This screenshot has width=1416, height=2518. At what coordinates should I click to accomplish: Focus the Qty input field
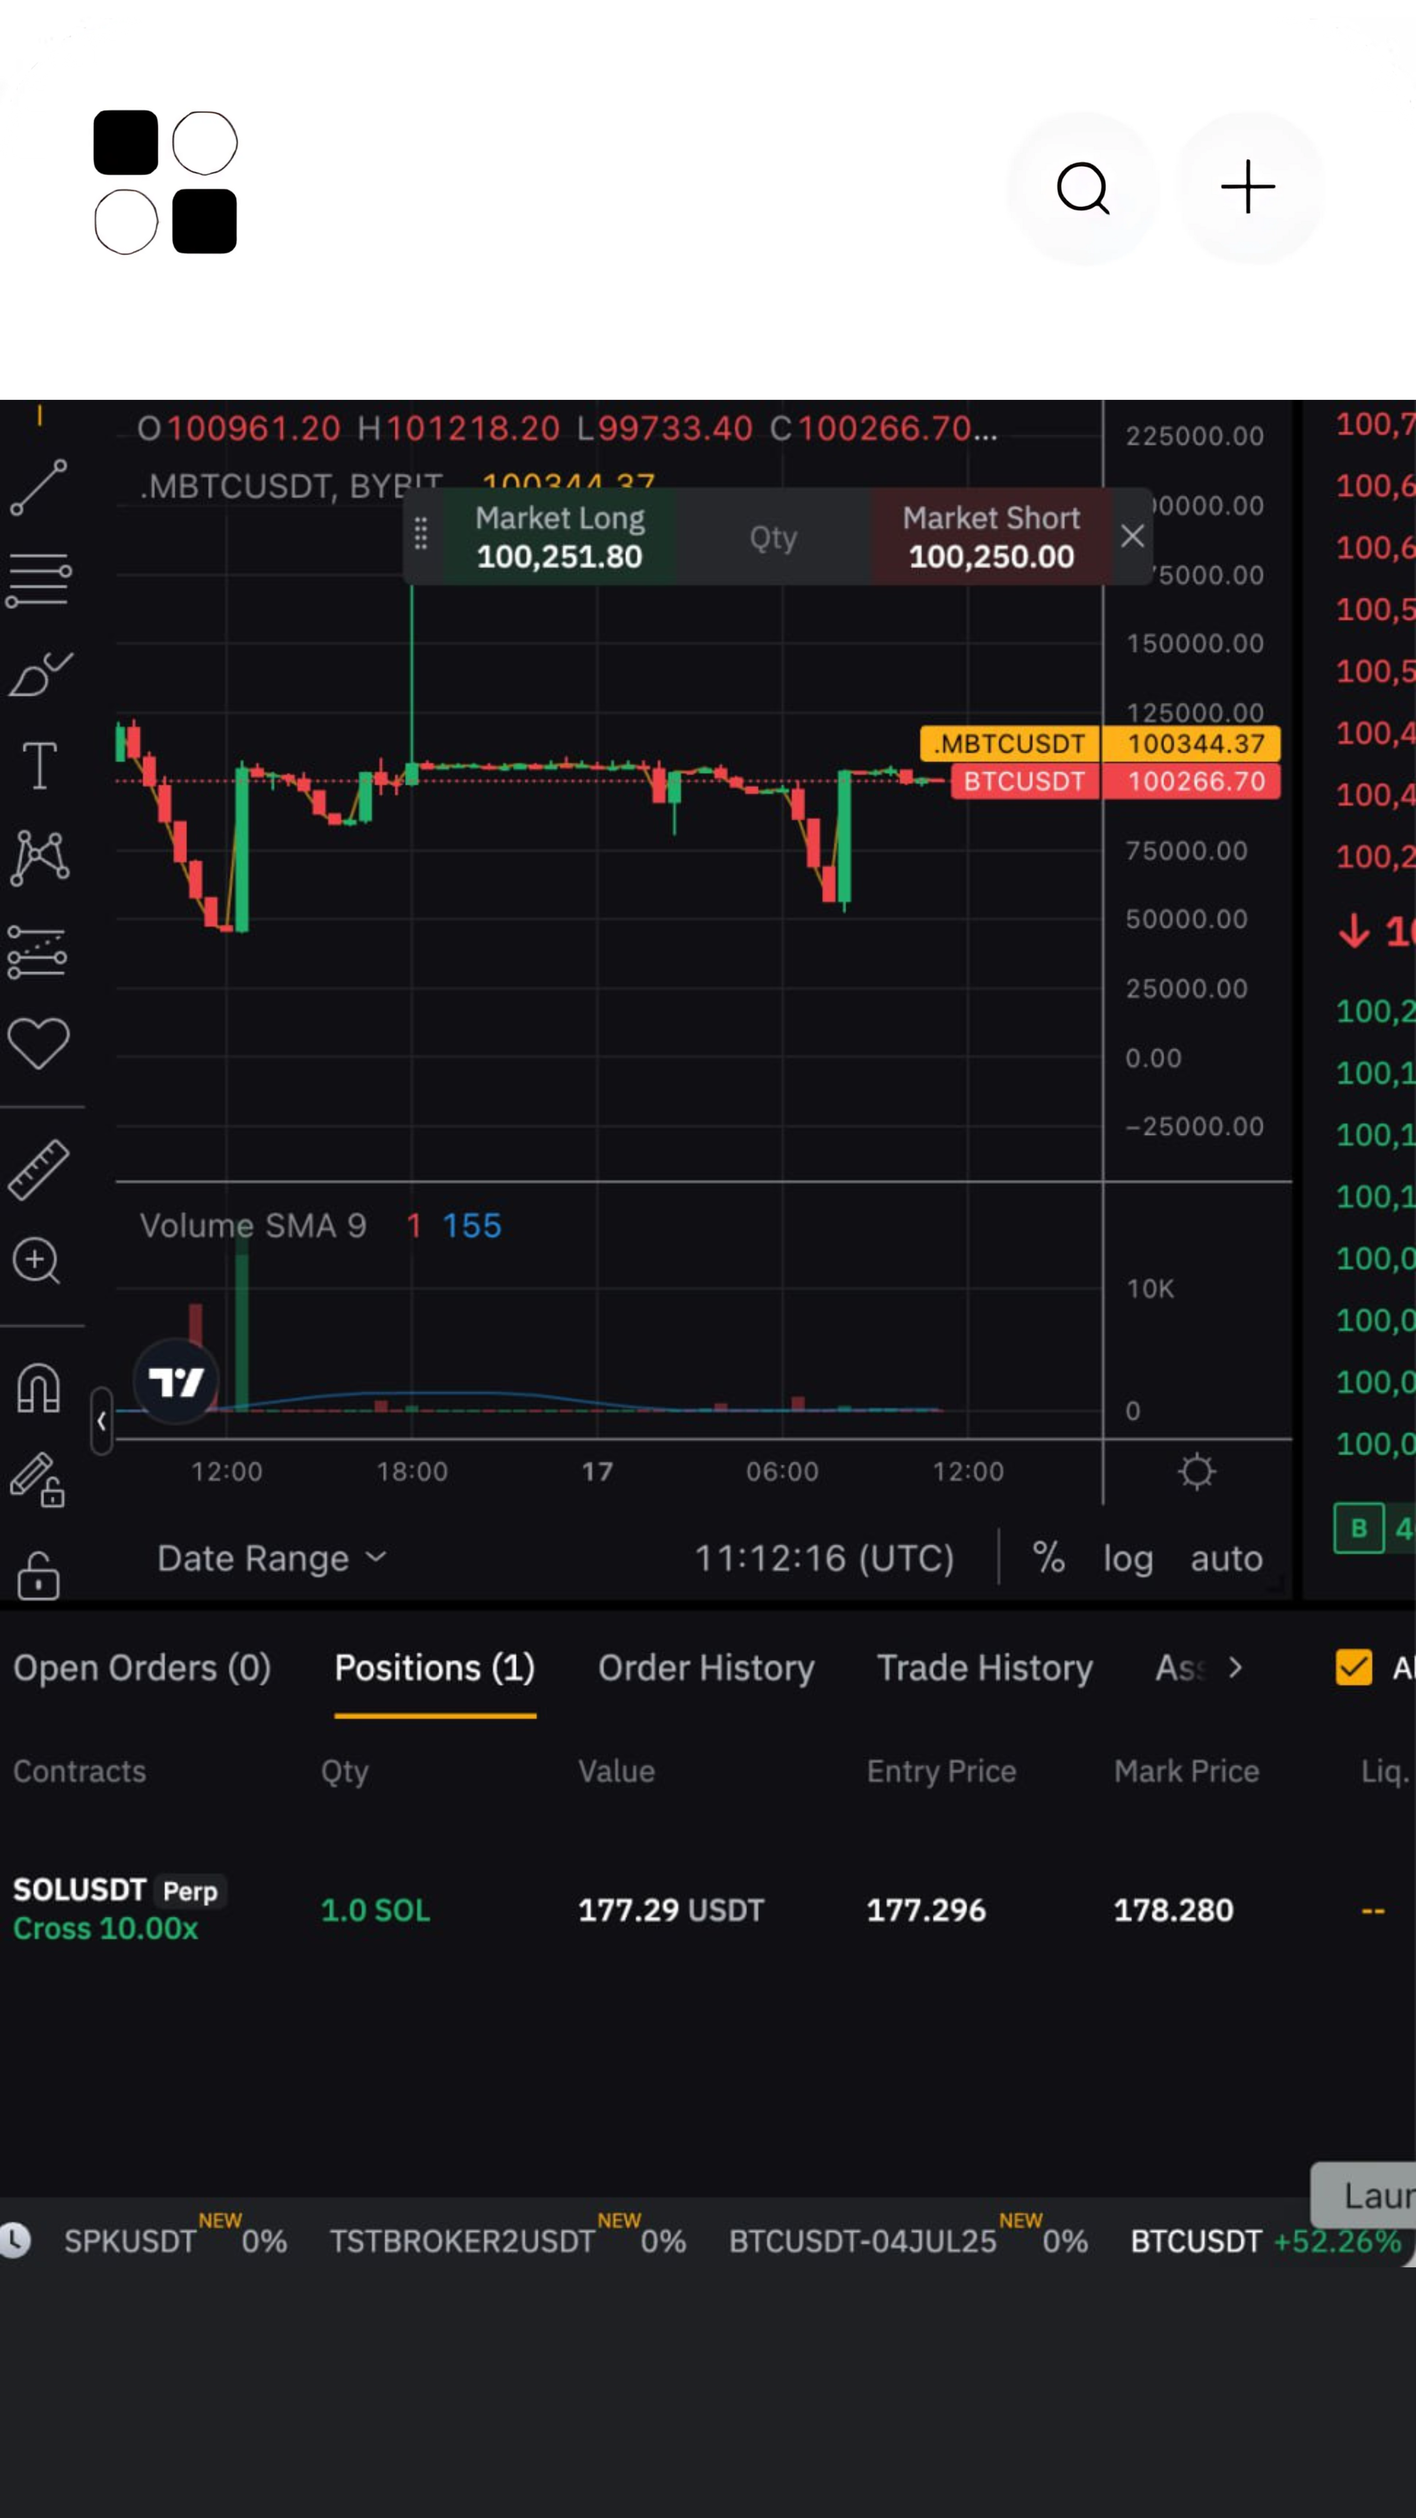[773, 537]
